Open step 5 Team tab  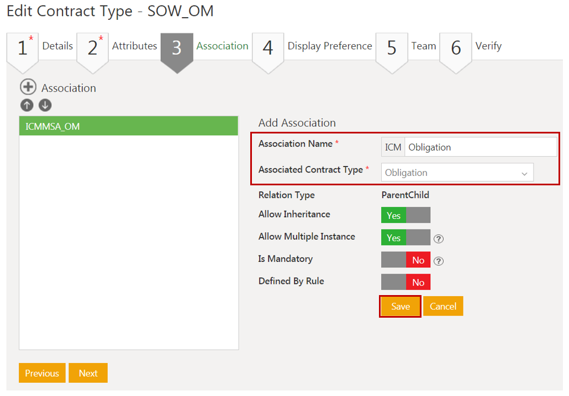click(423, 46)
